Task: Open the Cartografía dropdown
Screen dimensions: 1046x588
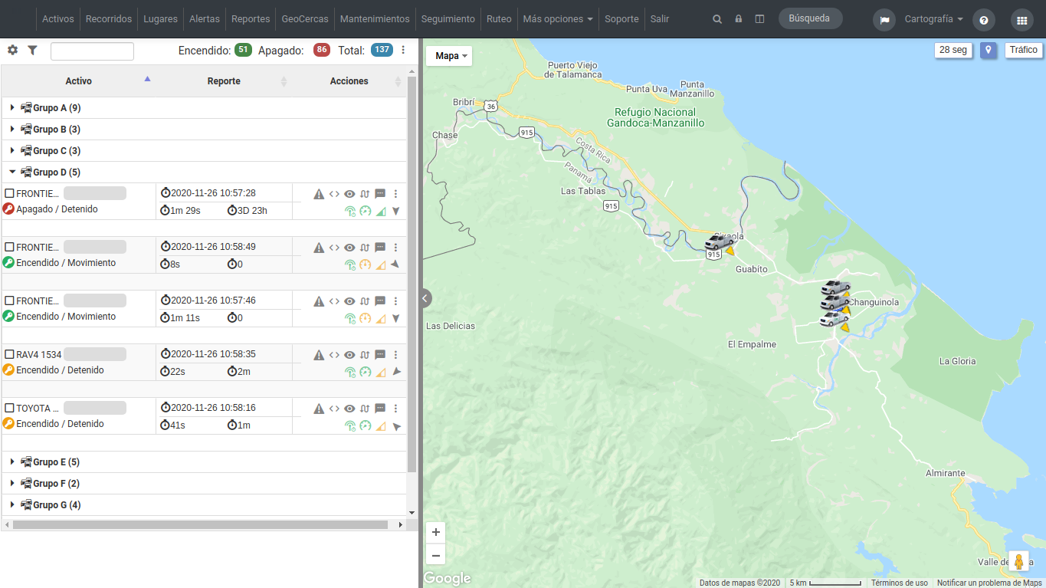Action: pyautogui.click(x=934, y=19)
